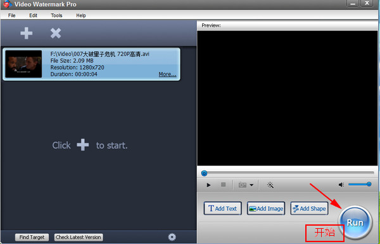Click the playback seek bar handle
This screenshot has height=244, width=380.
pos(205,173)
